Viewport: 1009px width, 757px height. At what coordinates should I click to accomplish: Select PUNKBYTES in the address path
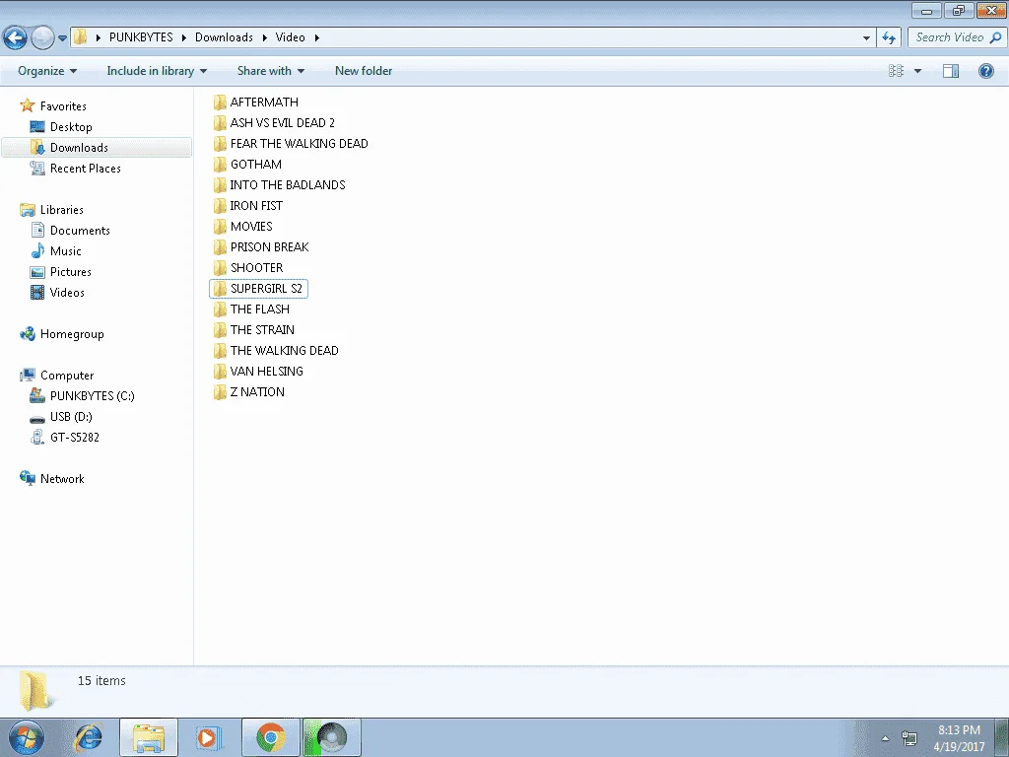pyautogui.click(x=141, y=37)
